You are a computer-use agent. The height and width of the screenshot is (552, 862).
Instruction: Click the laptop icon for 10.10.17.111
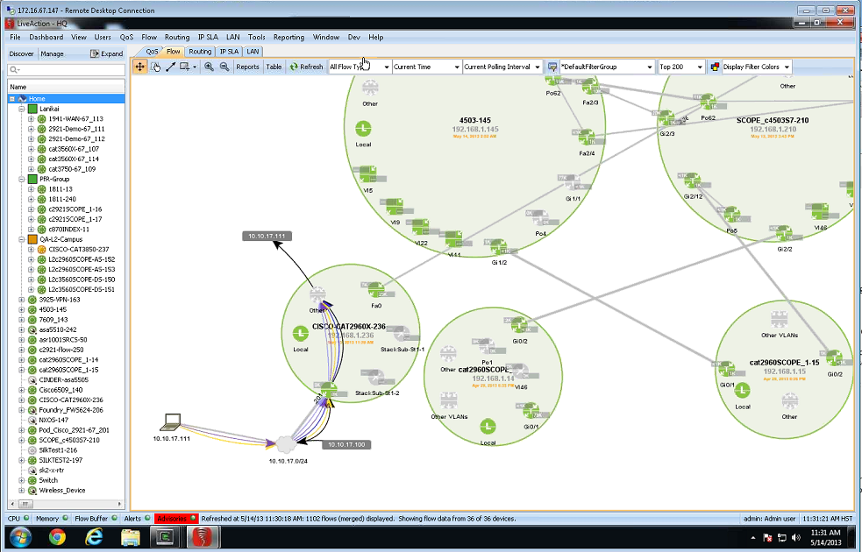[x=171, y=421]
